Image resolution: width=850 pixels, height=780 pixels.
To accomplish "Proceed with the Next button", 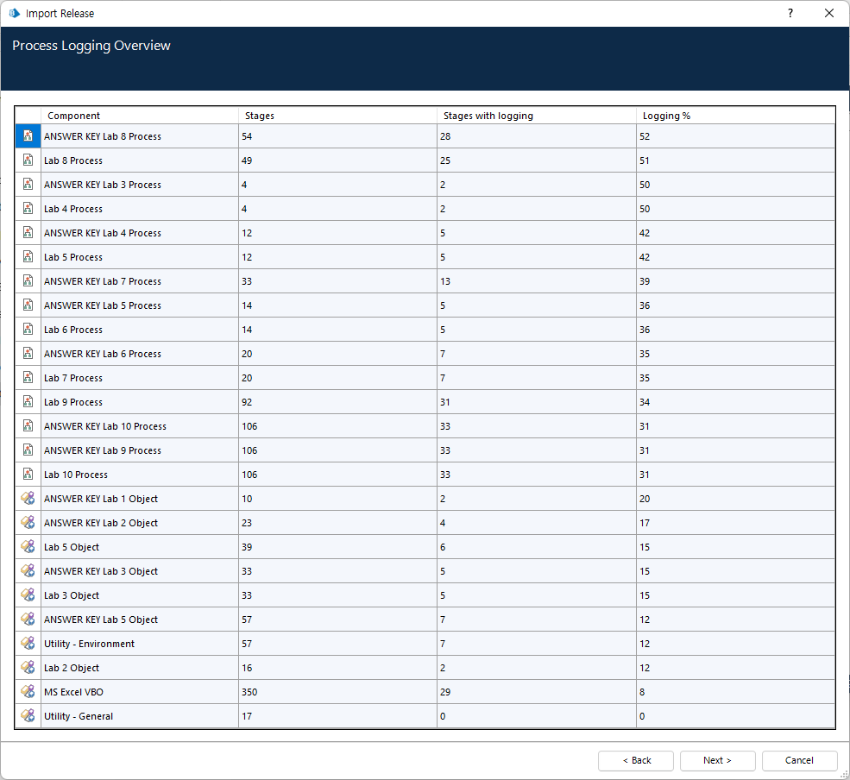I will 717,760.
